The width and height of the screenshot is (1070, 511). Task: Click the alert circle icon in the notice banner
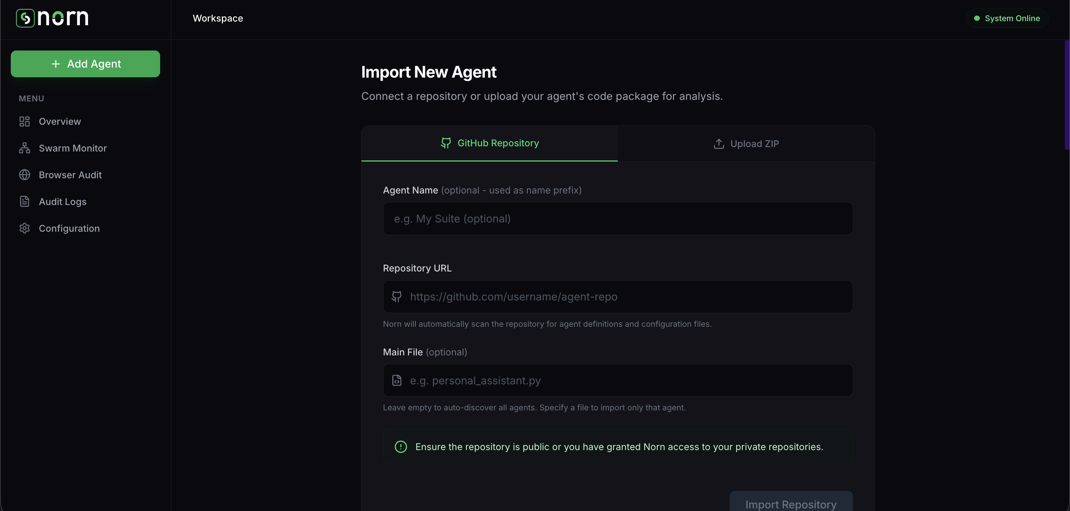401,447
